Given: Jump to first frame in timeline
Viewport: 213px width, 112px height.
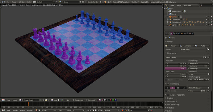Looking at the screenshot, I should (88, 110).
